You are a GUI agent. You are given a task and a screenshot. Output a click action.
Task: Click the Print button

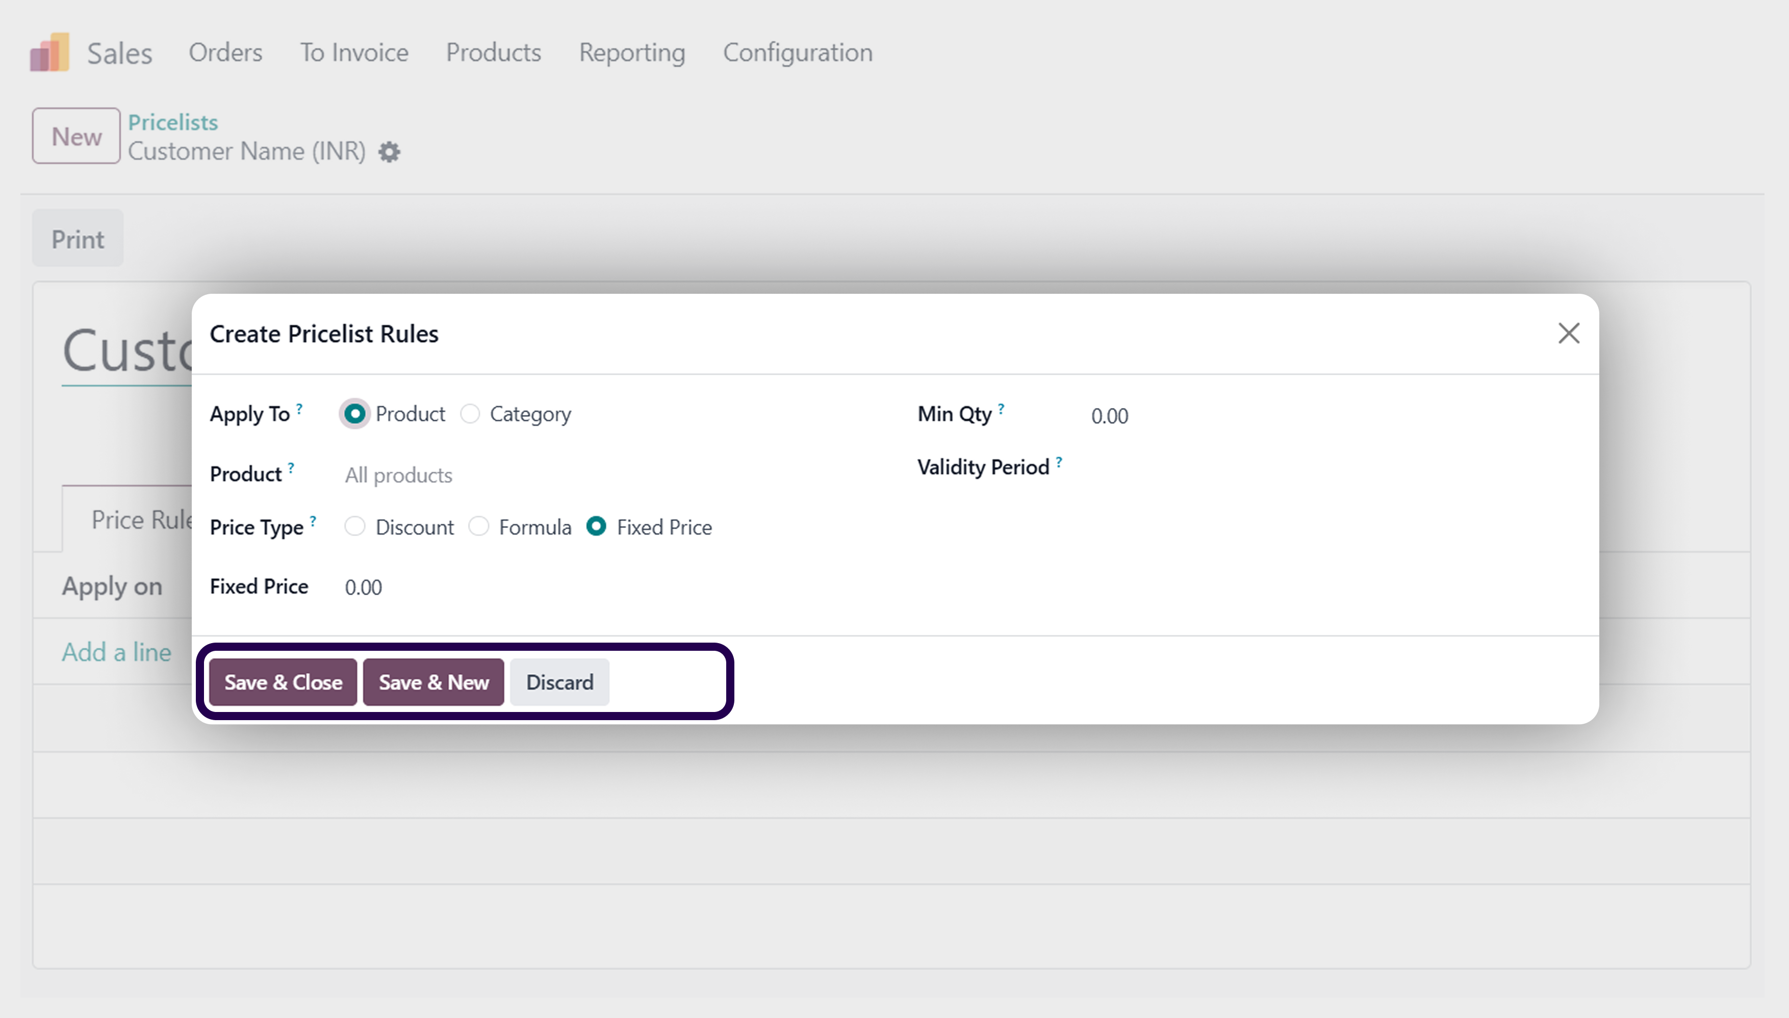click(78, 239)
